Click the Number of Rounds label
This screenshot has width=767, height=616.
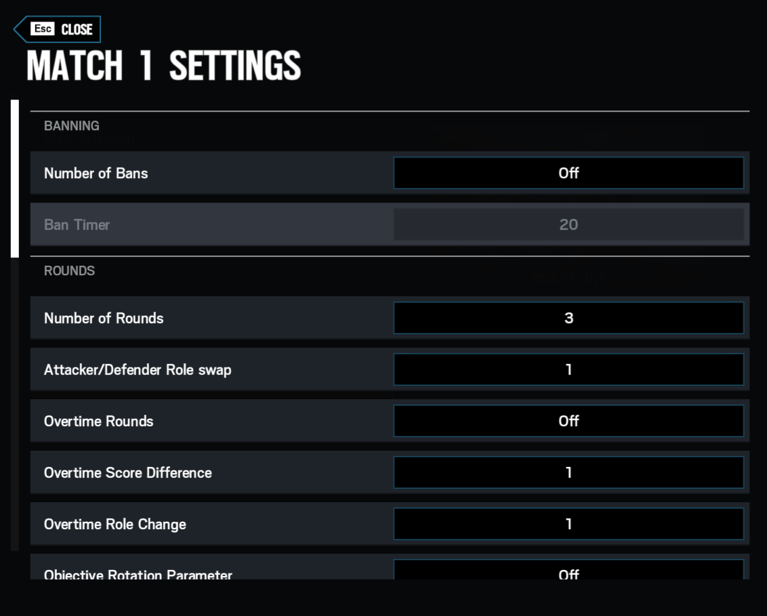[104, 319]
